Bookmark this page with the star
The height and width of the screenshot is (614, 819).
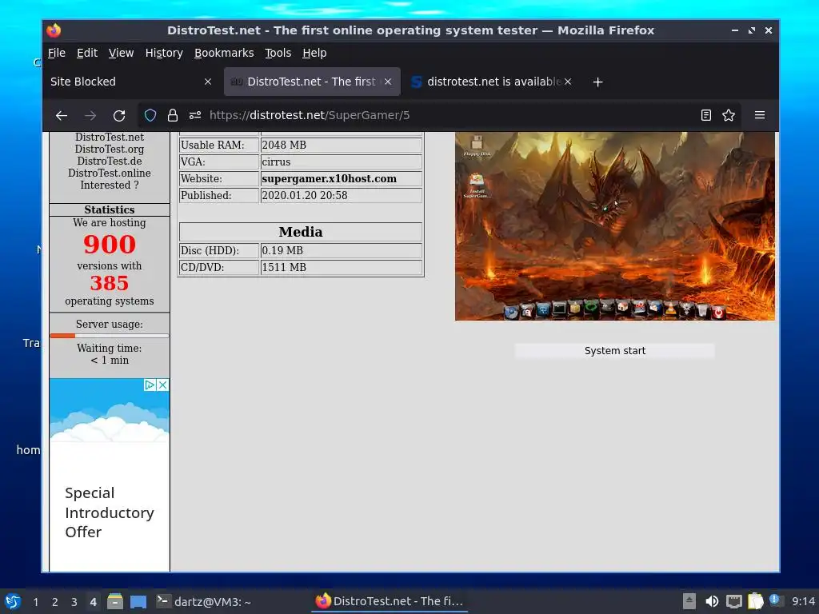[x=729, y=115]
